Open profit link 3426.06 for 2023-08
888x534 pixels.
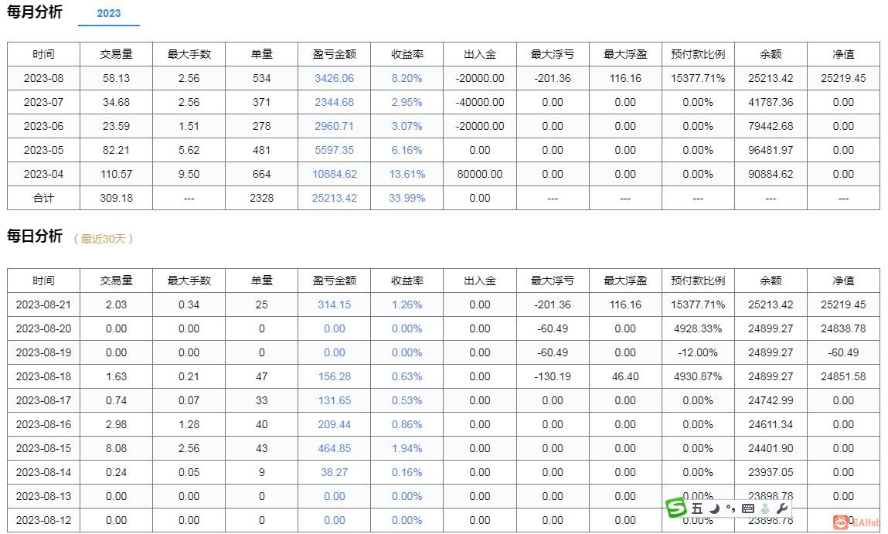pyautogui.click(x=334, y=78)
